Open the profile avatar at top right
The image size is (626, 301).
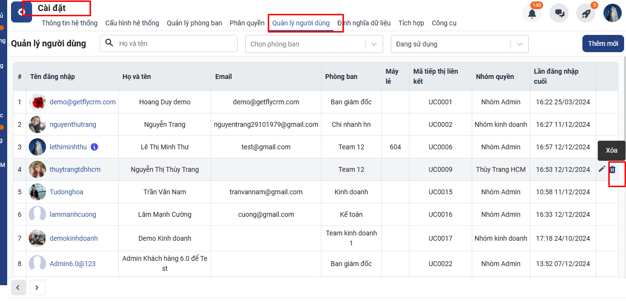pos(612,13)
